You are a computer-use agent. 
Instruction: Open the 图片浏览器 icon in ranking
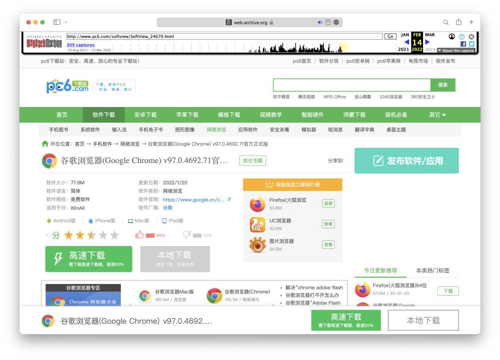258,245
